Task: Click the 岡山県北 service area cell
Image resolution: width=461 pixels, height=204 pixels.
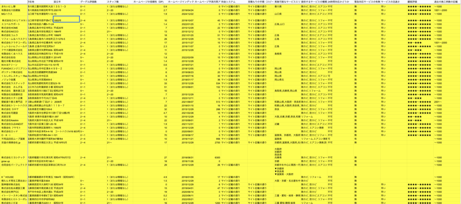Action: pyautogui.click(x=287, y=79)
